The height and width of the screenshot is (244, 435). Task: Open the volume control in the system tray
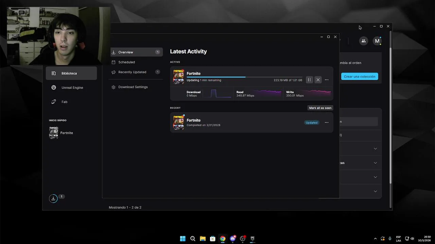pos(413,239)
